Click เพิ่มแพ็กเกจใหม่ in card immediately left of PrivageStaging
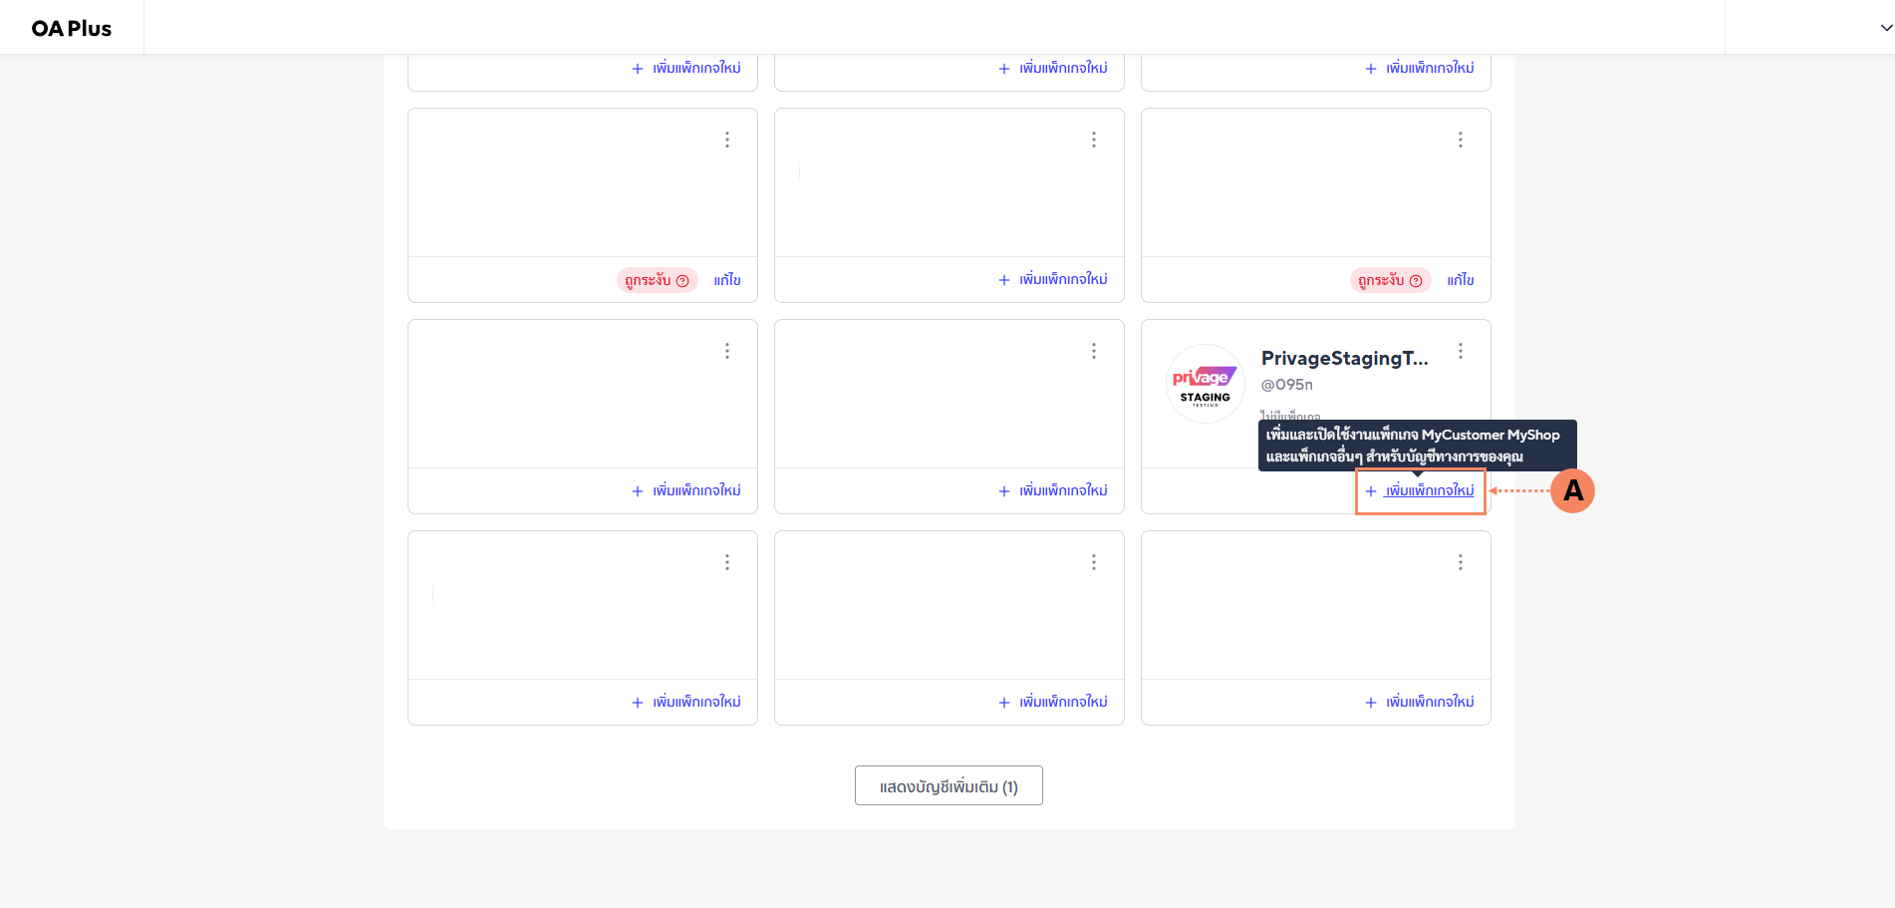Screen dimensions: 1895x908 point(1062,490)
